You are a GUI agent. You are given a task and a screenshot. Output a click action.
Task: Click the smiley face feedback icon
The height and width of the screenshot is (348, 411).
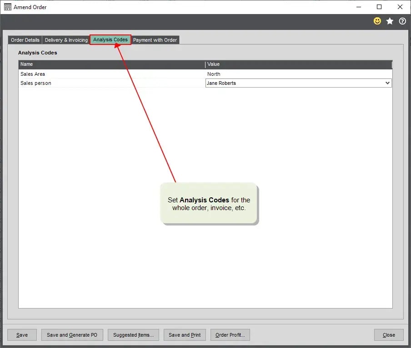377,21
